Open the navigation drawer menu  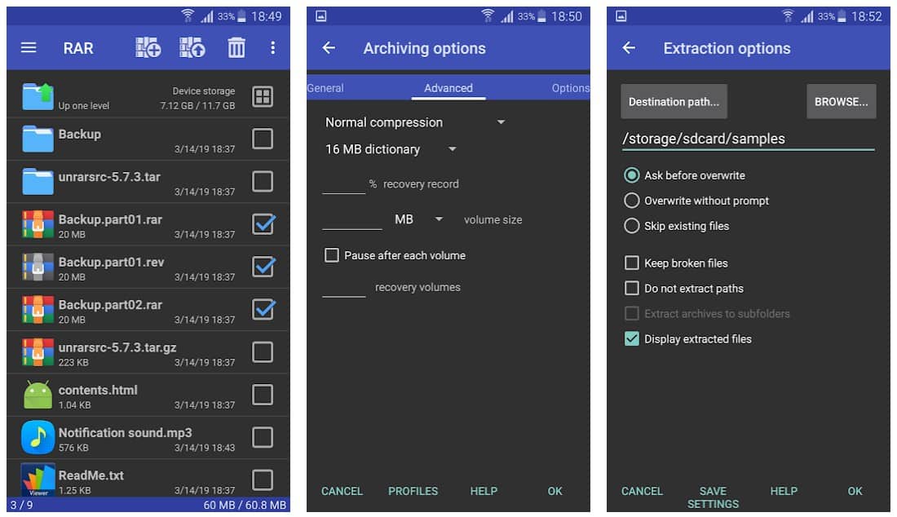click(x=28, y=47)
